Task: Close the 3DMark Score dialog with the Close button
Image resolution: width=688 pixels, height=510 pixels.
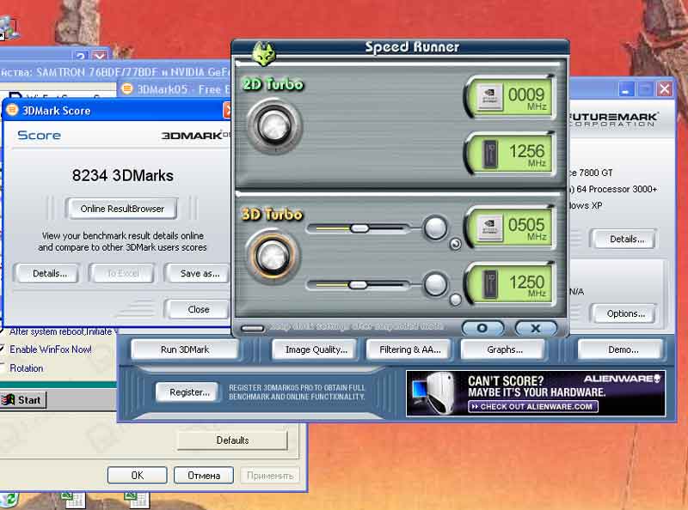Action: point(199,309)
